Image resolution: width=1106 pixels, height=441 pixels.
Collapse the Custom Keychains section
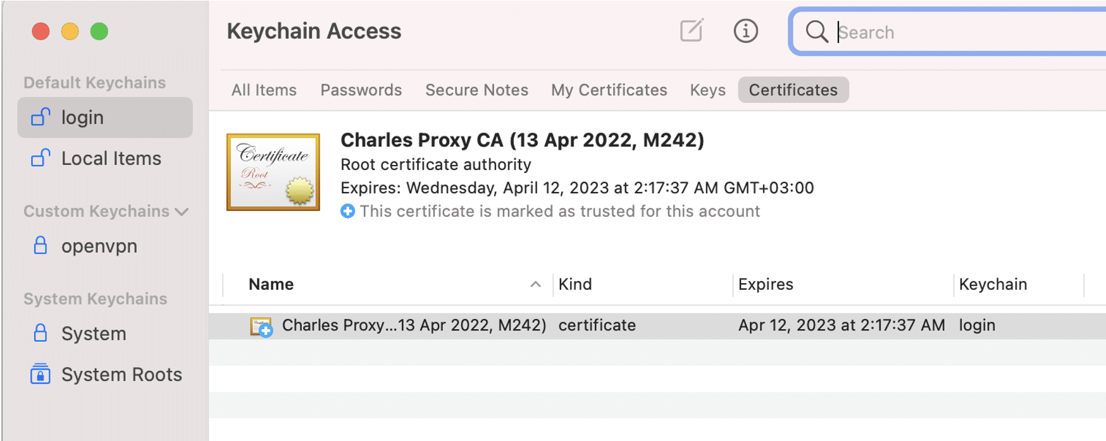pos(182,212)
